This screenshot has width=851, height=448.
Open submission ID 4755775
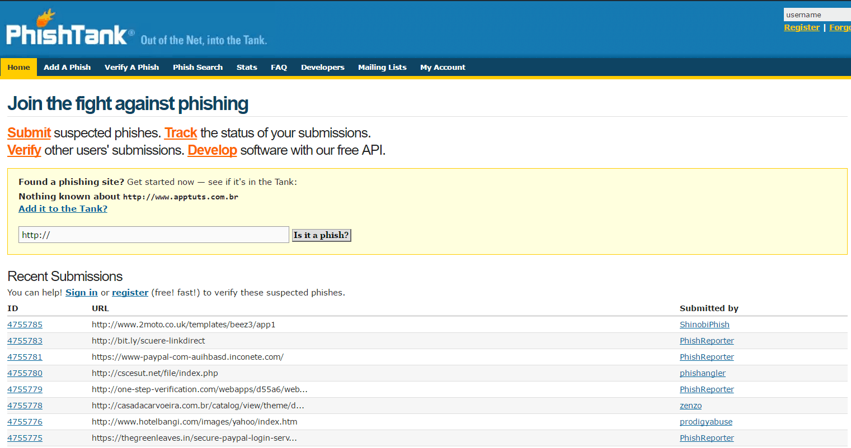pyautogui.click(x=25, y=438)
